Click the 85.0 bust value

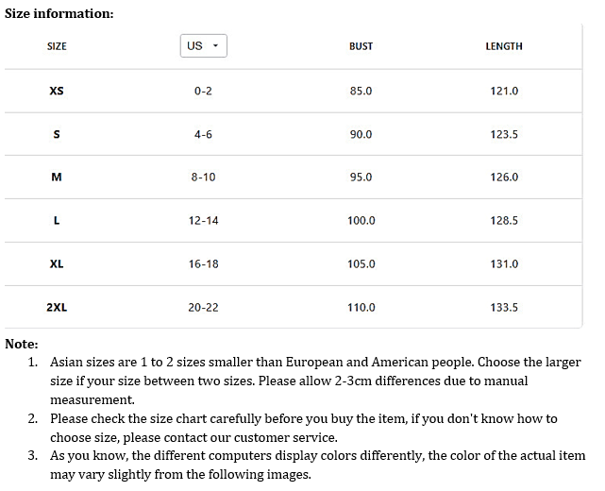tap(361, 91)
